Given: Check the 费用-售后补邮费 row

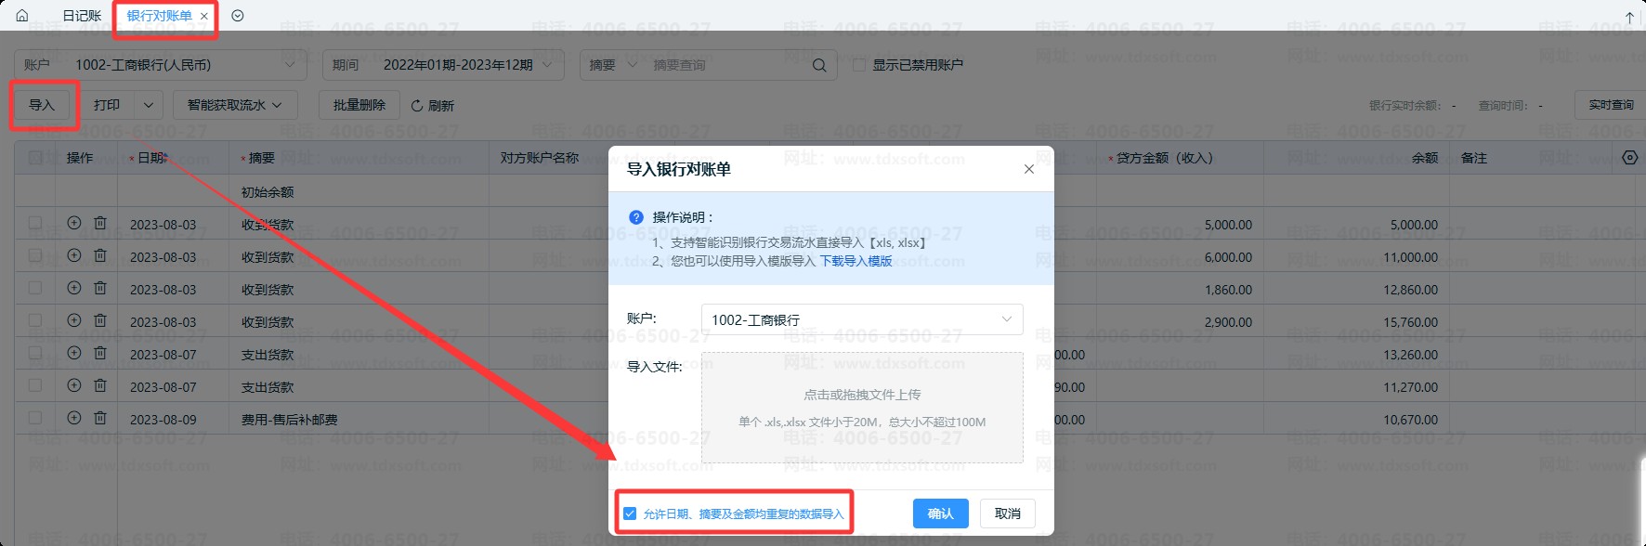Looking at the screenshot, I should [35, 418].
